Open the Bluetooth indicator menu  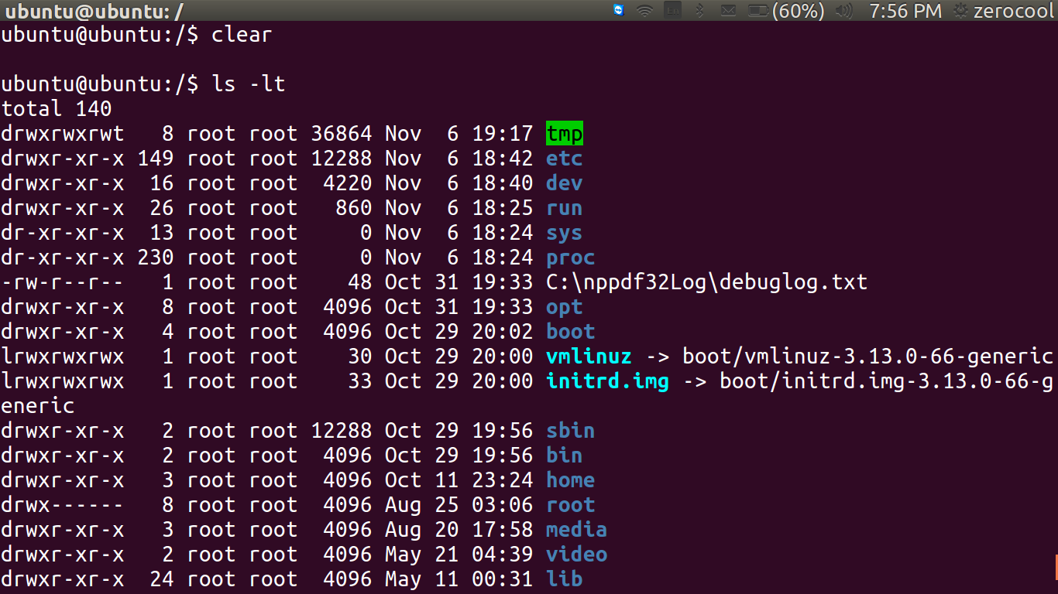699,10
